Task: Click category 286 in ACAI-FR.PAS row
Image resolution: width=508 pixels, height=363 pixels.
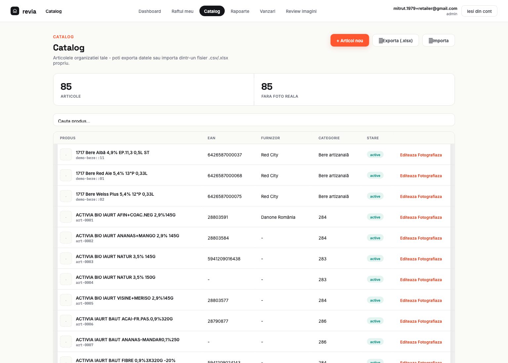Action: pyautogui.click(x=323, y=321)
